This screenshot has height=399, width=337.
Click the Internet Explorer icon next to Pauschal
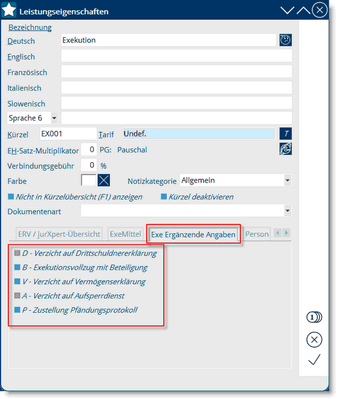tap(286, 149)
